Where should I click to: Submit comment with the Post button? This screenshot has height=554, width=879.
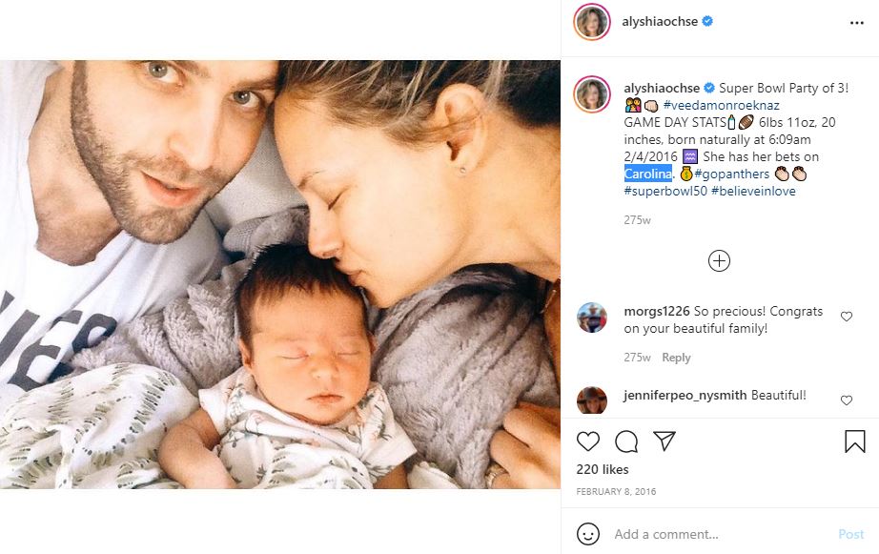coord(850,534)
